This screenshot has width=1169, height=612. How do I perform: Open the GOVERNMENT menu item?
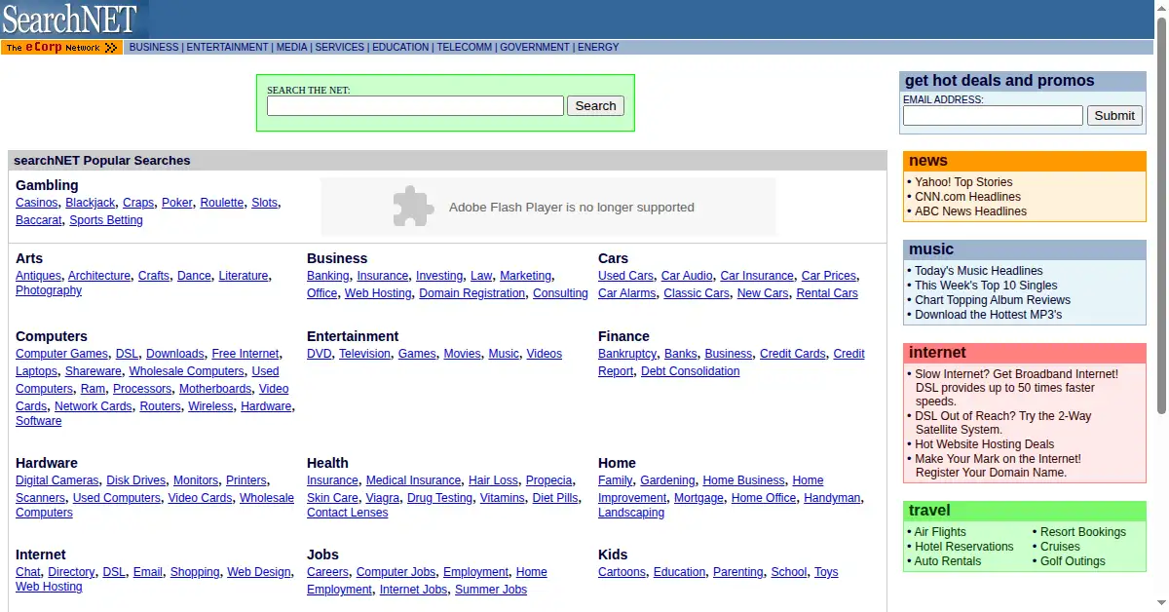[535, 47]
